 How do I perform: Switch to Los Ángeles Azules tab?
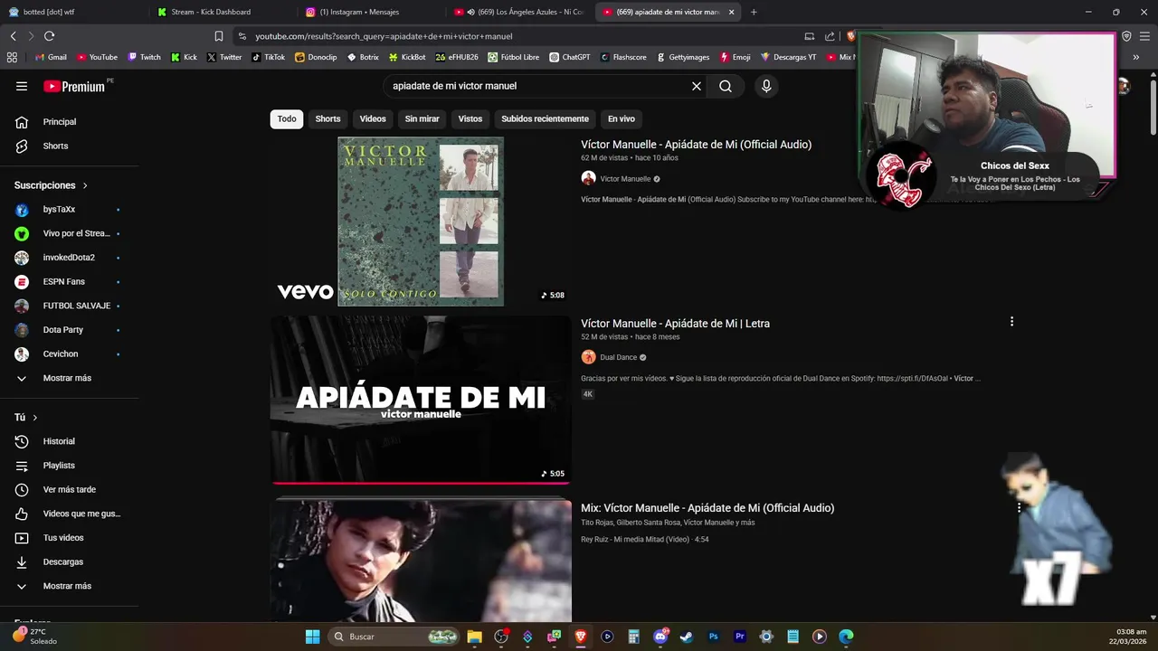pos(520,12)
